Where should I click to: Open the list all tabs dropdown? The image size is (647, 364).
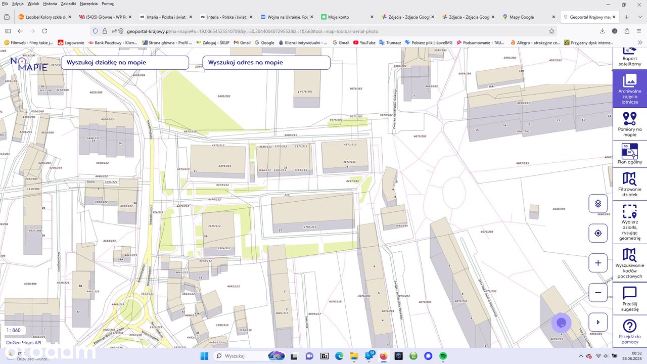pyautogui.click(x=639, y=17)
